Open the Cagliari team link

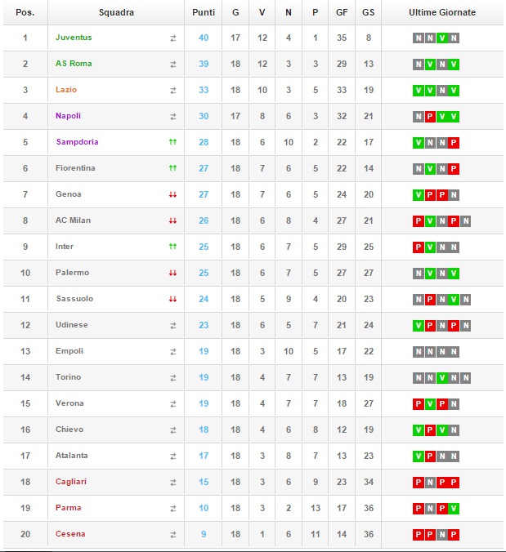pyautogui.click(x=71, y=482)
